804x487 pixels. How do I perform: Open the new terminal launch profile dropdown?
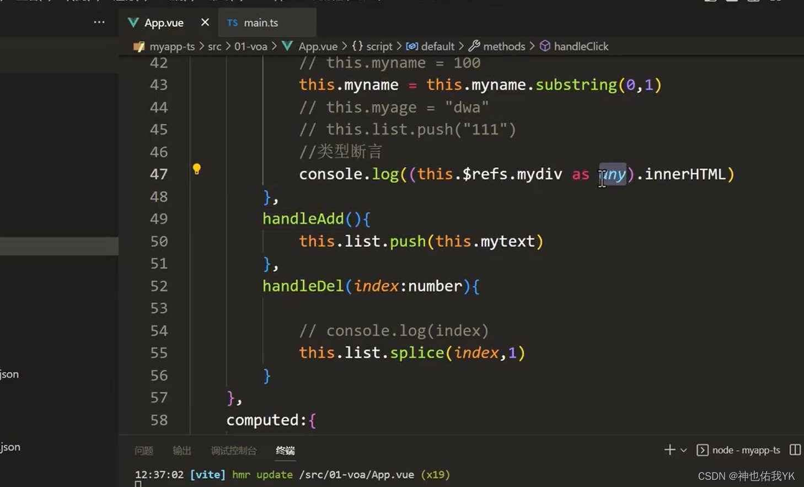coord(684,450)
